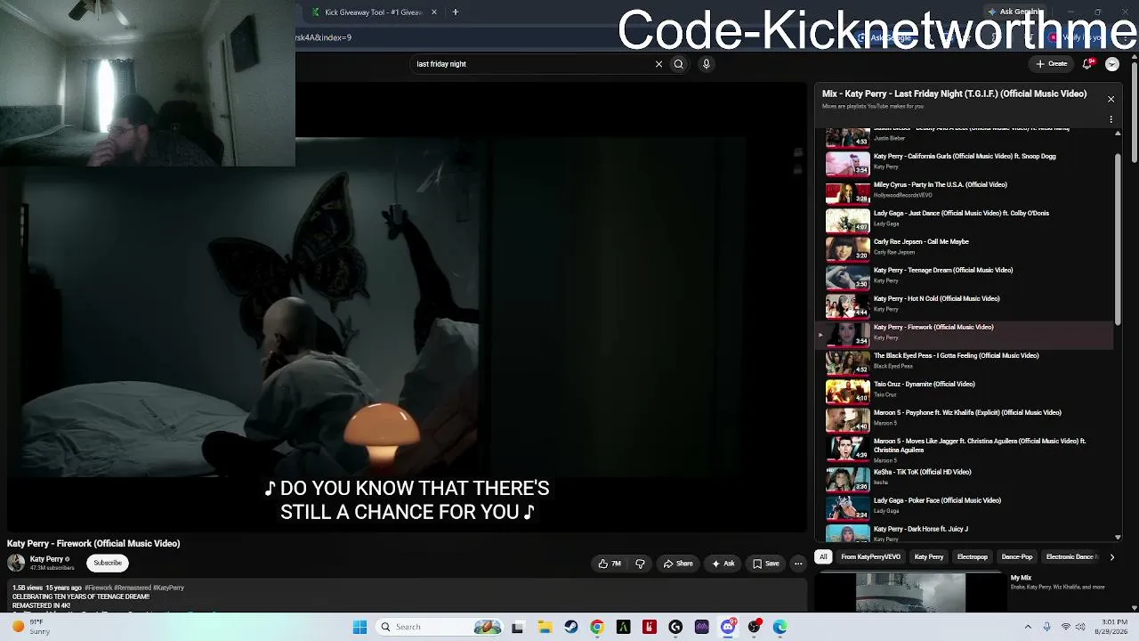Screen dimensions: 1139x641
Task: Click the Share button
Action: coord(678,564)
